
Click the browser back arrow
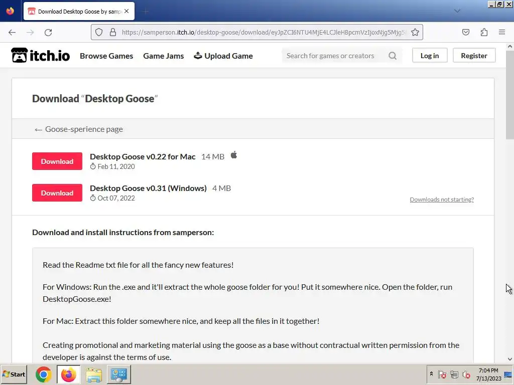click(12, 32)
